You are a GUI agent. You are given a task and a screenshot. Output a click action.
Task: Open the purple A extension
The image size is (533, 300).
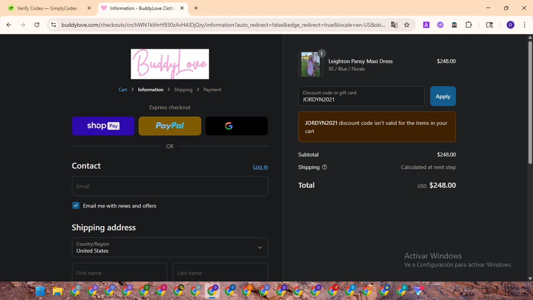[x=426, y=25]
